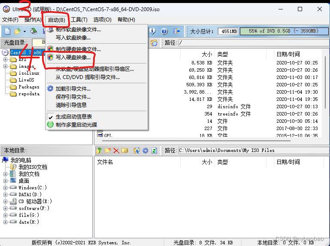Select the Packages folder in the tree
The height and width of the screenshot is (246, 330).
click(29, 87)
